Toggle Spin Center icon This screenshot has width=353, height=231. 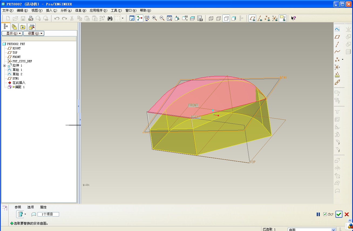click(x=140, y=18)
